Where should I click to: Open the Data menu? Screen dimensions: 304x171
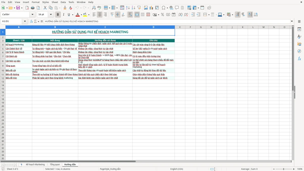click(63, 2)
